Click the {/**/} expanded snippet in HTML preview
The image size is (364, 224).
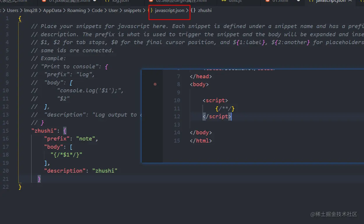[x=225, y=109]
